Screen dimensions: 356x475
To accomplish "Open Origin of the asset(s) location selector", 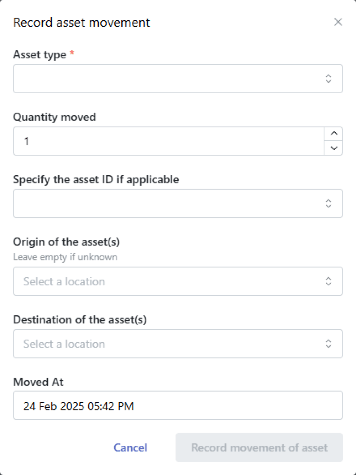I will click(x=178, y=281).
